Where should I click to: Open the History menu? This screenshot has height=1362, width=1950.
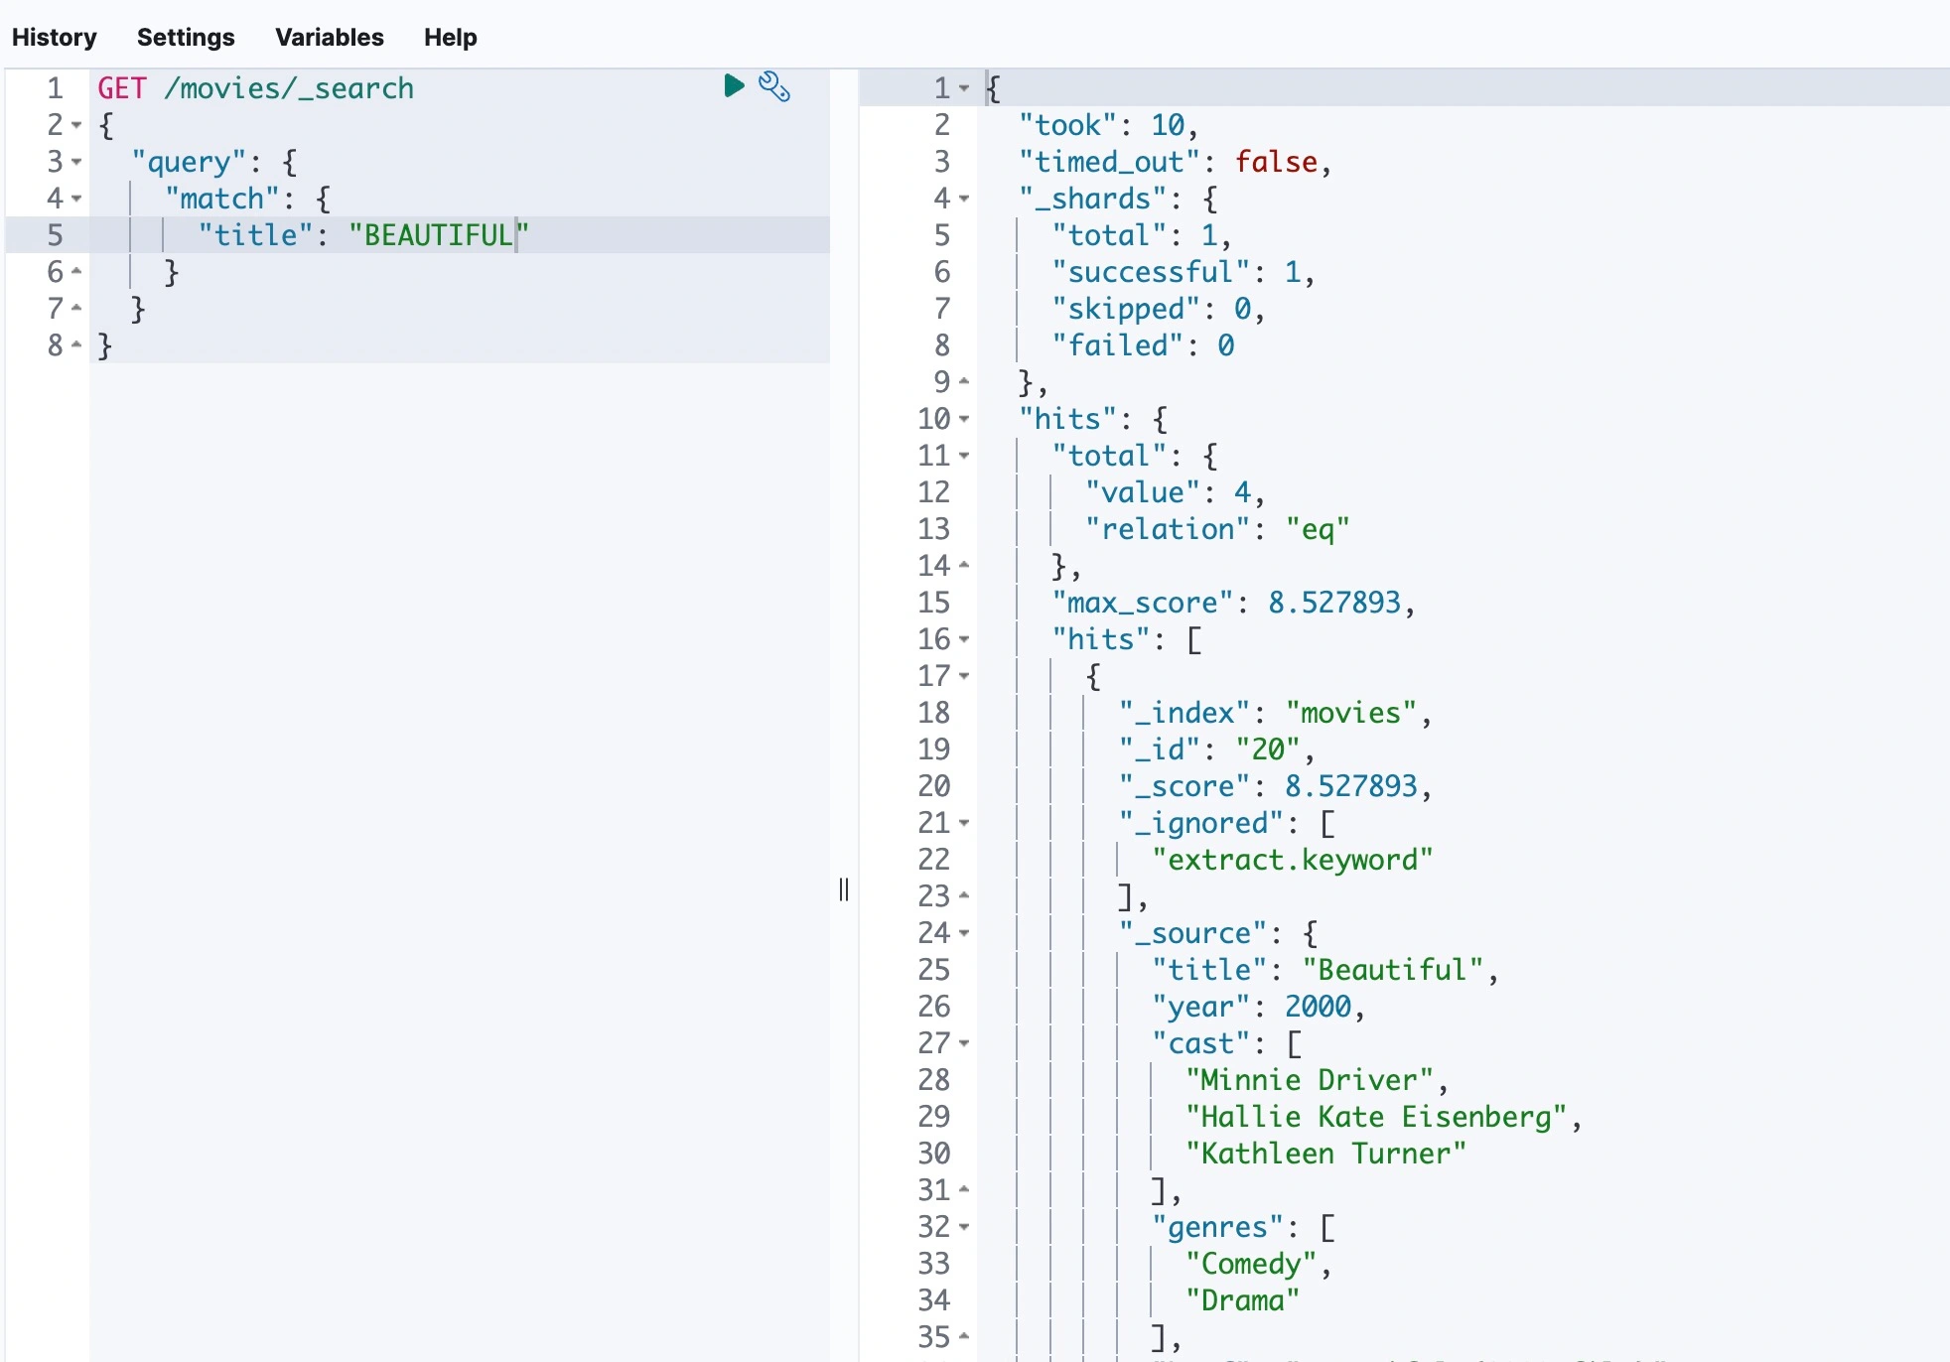(55, 37)
